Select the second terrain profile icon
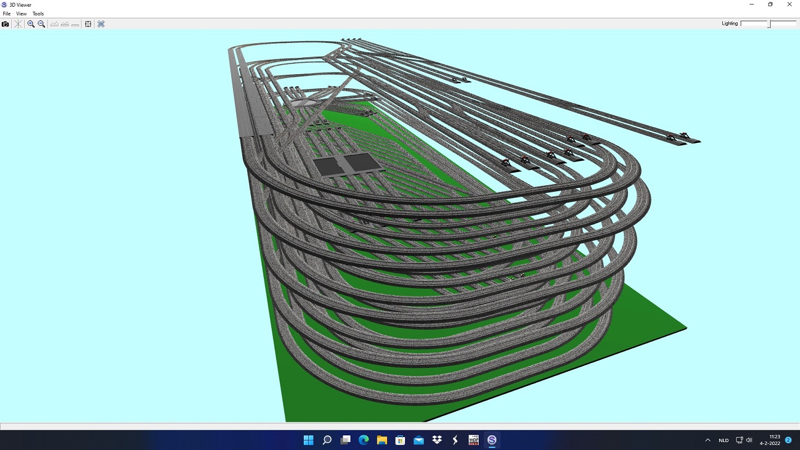This screenshot has width=800, height=450. point(65,24)
